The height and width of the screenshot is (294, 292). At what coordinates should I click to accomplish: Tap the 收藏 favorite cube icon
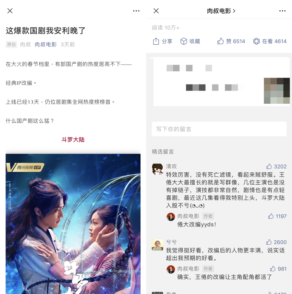(x=184, y=41)
